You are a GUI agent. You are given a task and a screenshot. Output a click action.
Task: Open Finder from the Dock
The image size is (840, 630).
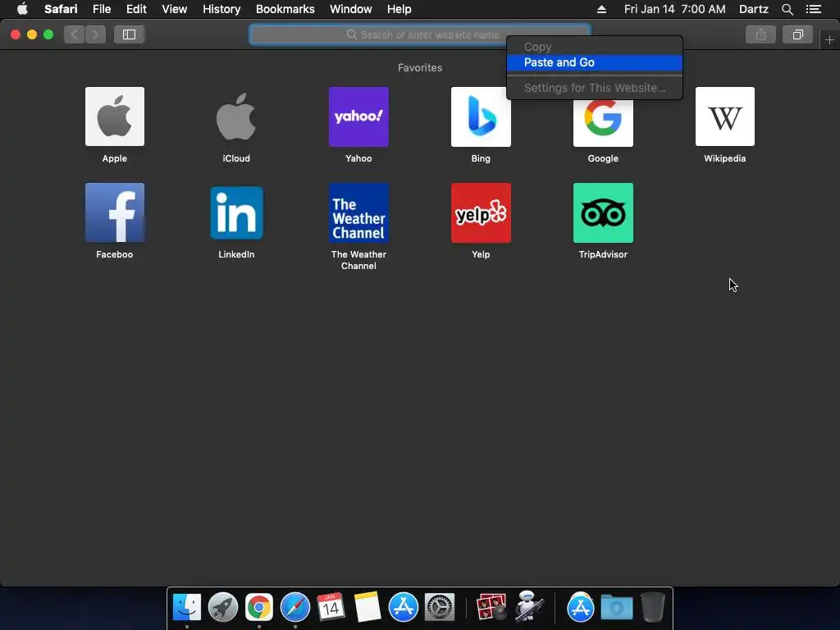pos(186,607)
